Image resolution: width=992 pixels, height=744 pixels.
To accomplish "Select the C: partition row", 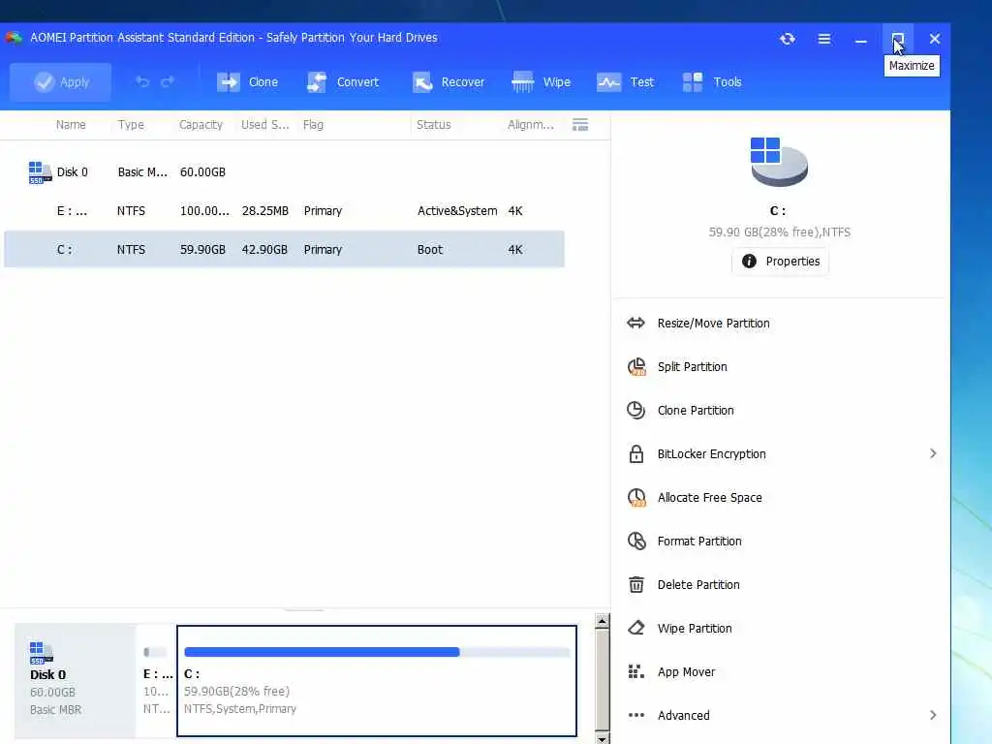I will coord(284,249).
